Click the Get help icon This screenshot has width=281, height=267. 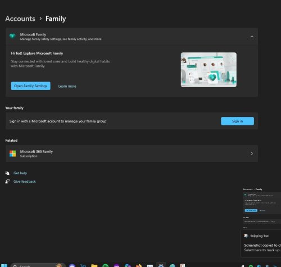[7, 173]
